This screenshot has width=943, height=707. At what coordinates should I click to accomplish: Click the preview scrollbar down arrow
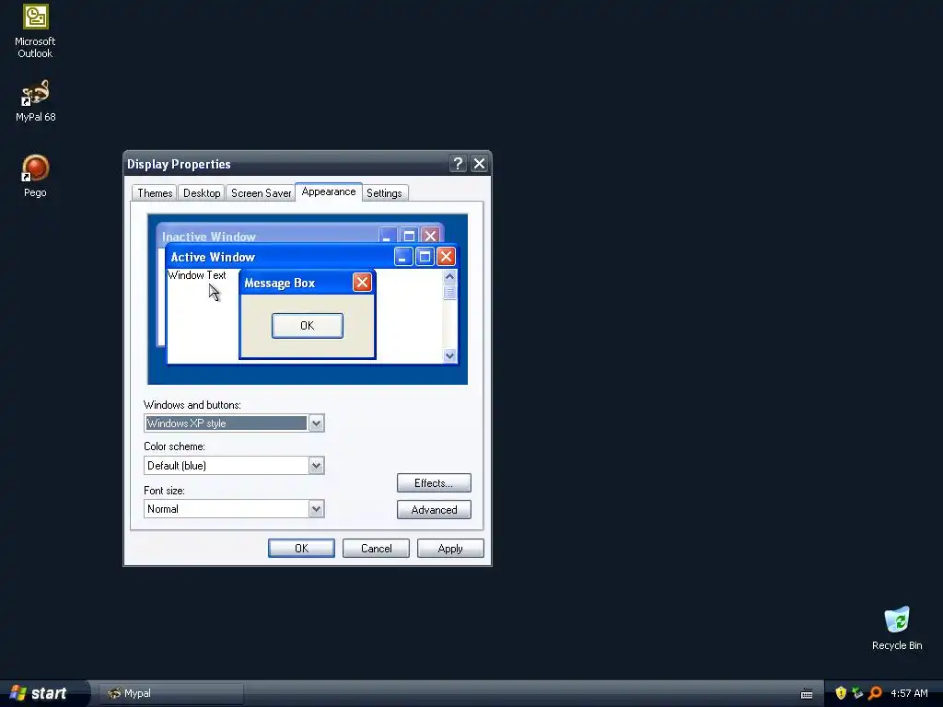(449, 356)
